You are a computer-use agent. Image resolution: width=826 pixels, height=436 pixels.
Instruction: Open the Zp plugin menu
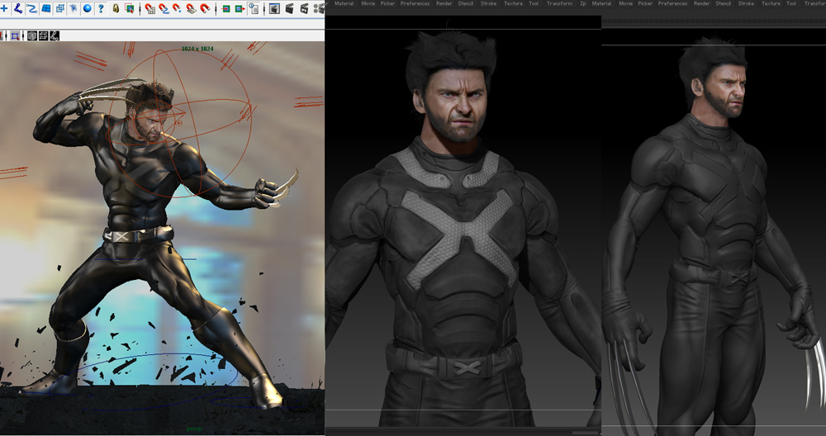[582, 3]
